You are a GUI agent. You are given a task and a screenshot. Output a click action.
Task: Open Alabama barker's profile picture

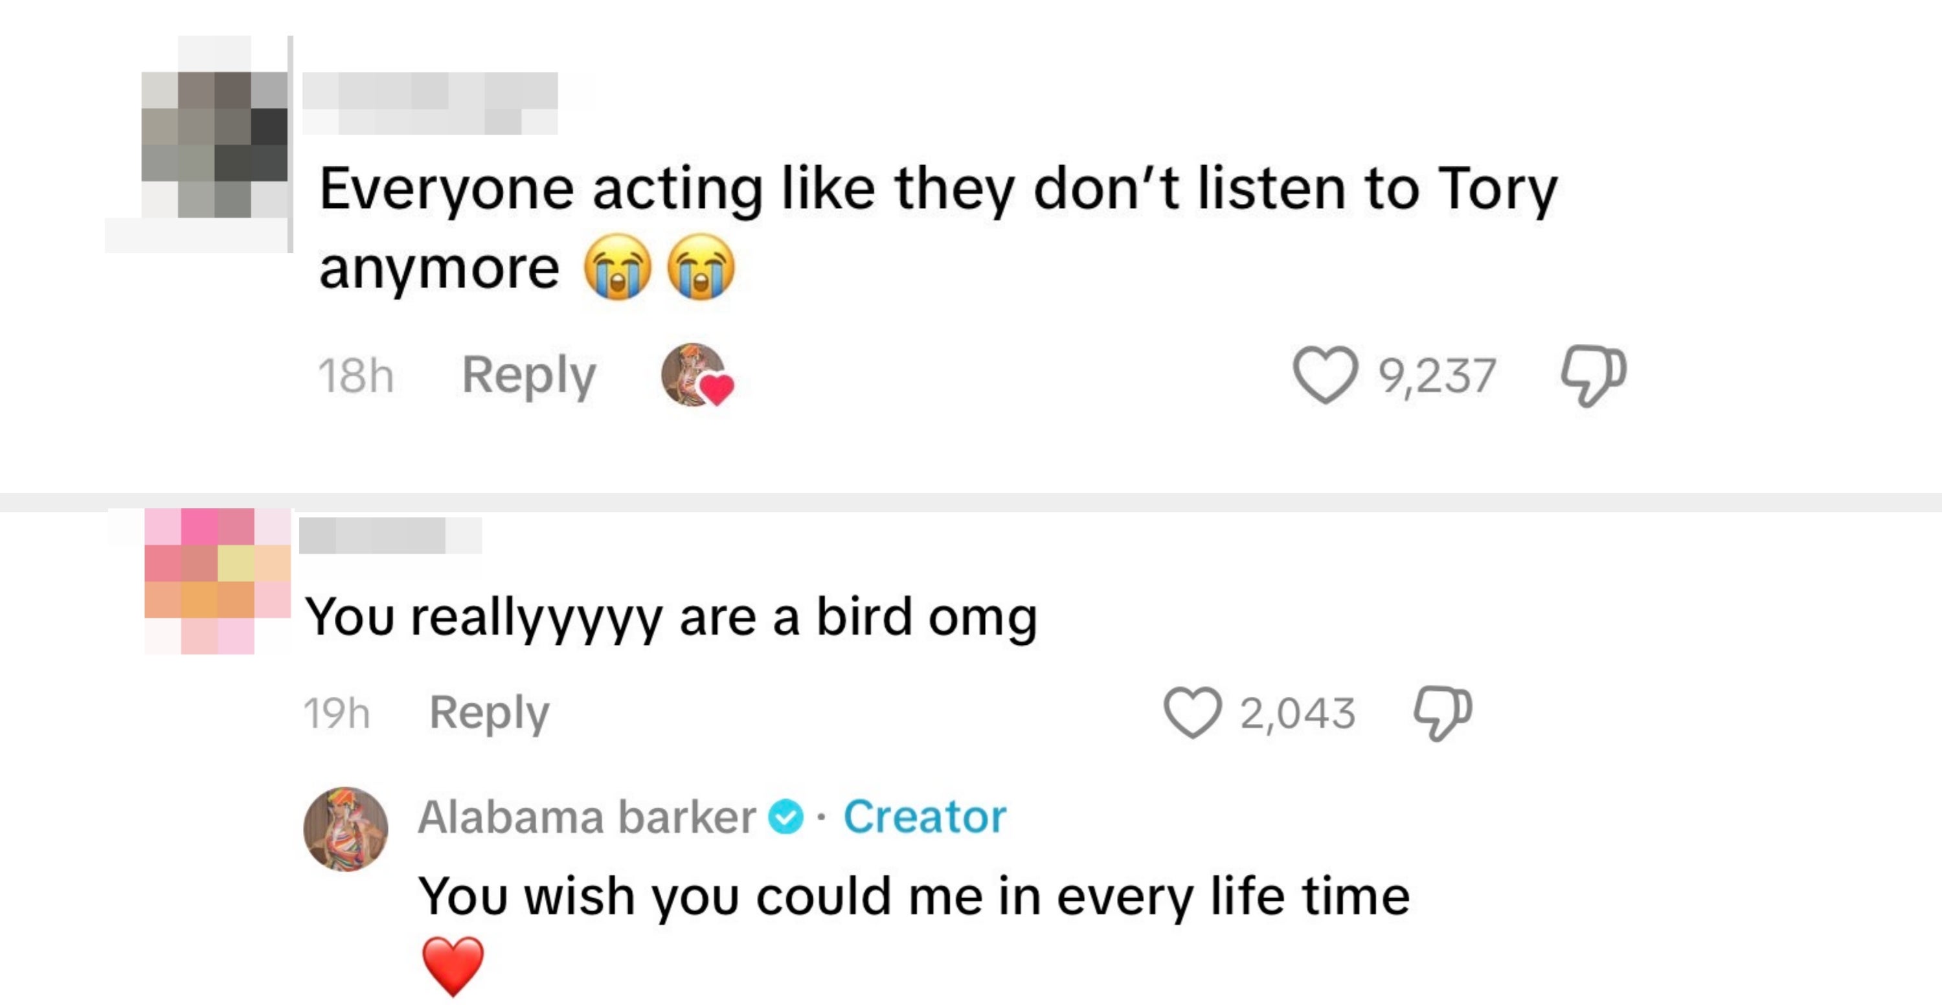345,830
